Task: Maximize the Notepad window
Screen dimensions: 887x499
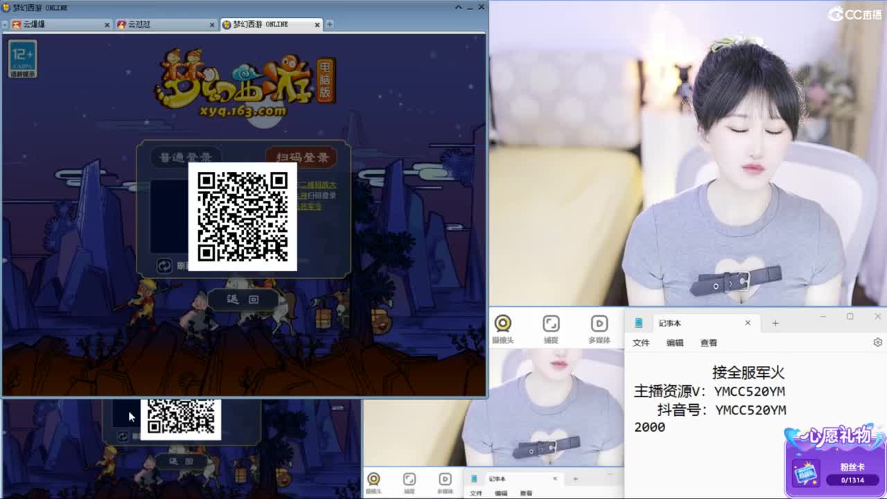Action: (x=850, y=317)
